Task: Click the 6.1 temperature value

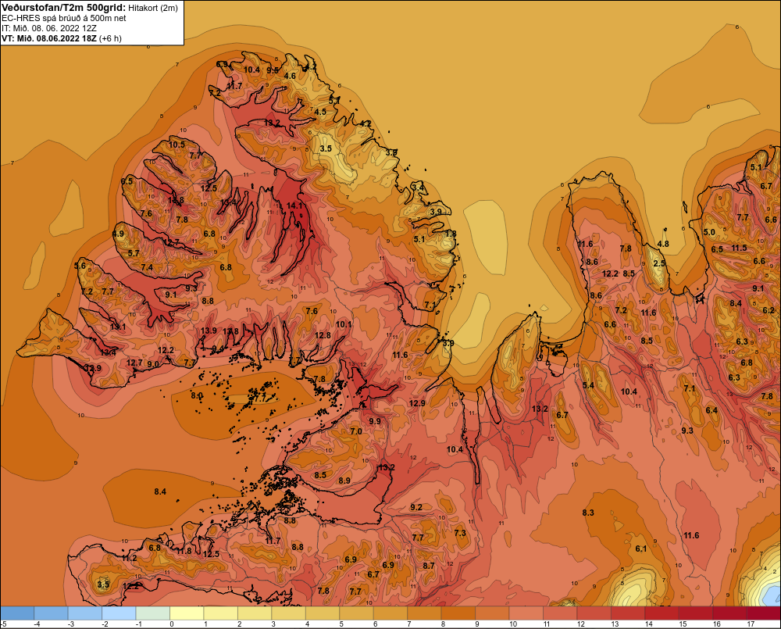Action: point(641,549)
